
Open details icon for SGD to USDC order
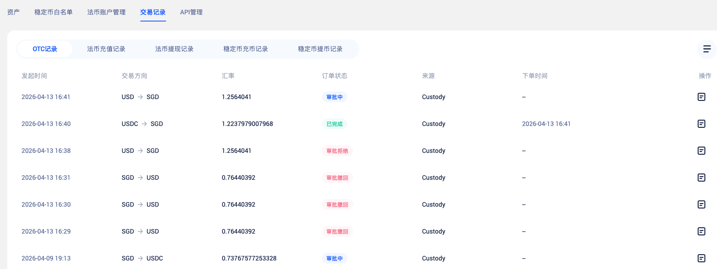coord(701,258)
